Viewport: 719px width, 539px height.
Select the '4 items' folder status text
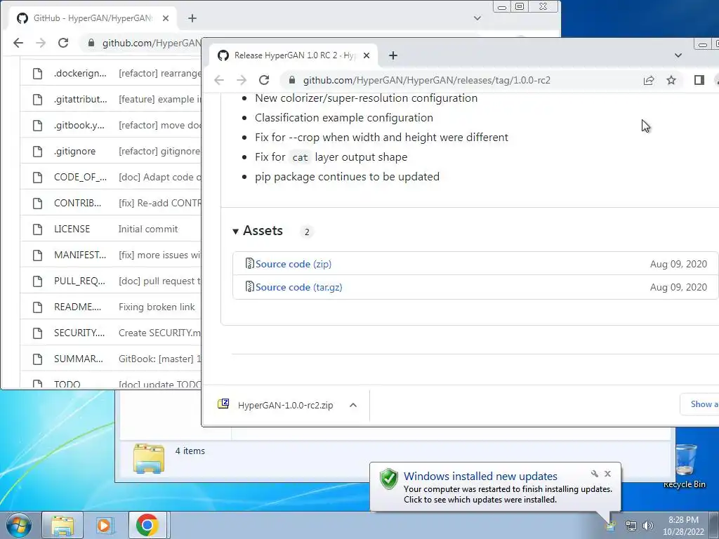click(190, 451)
